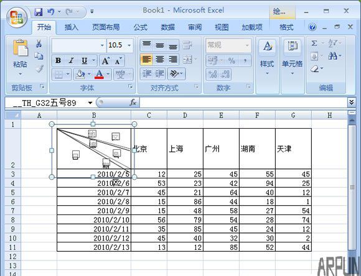The image size is (361, 276).
Task: Save workbook via quick access toolbar
Action: [x=39, y=11]
